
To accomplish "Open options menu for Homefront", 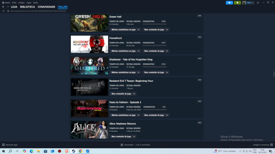I will tap(200, 37).
